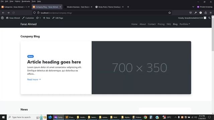The image size is (214, 120).
Task: Click Customize in the admin bar
Action: pos(28,18)
